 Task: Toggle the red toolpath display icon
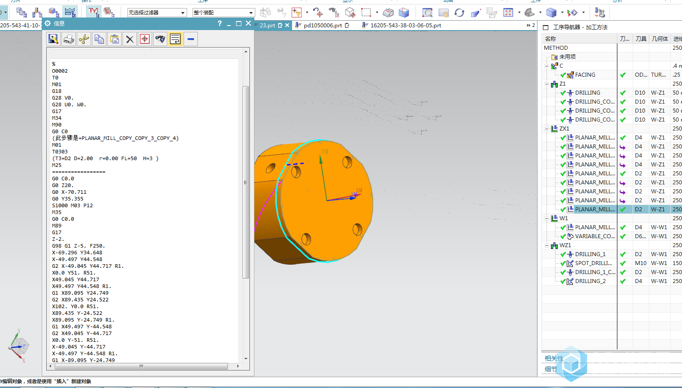pos(94,12)
